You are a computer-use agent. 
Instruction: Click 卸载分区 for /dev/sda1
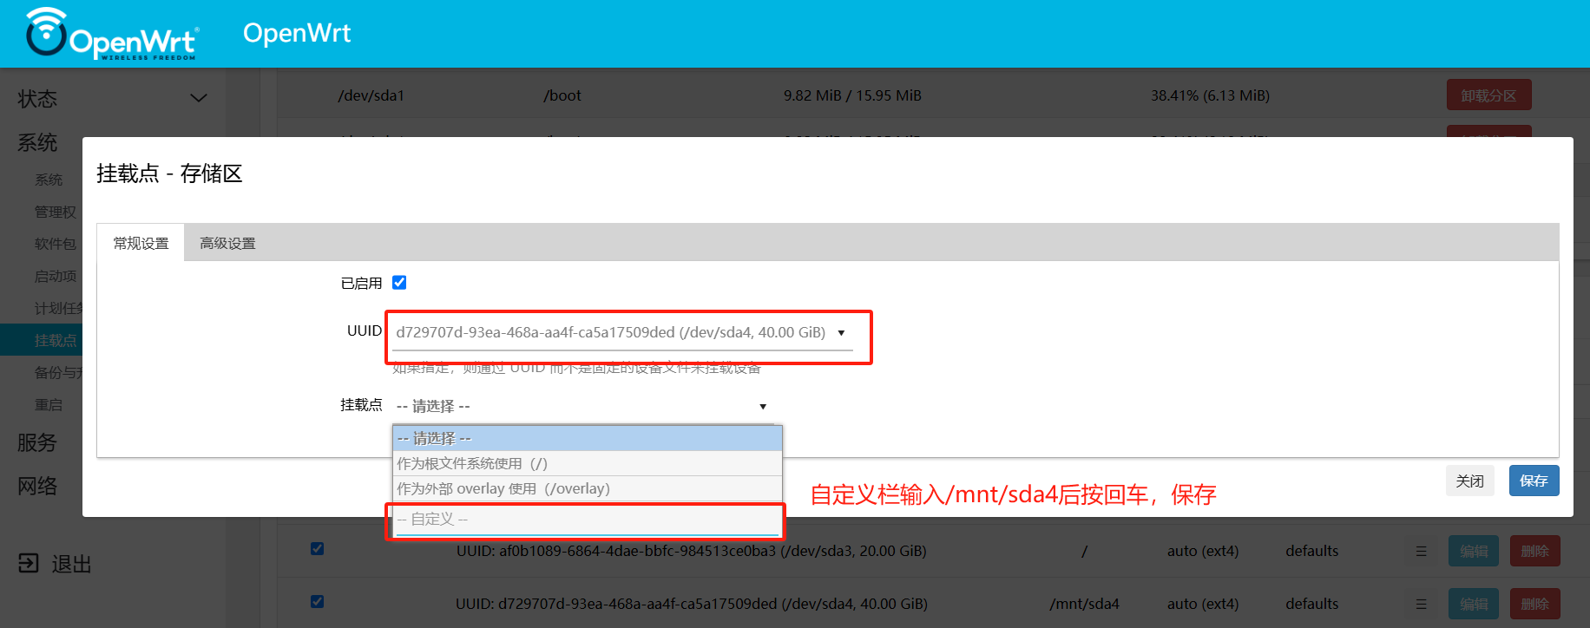pyautogui.click(x=1488, y=95)
